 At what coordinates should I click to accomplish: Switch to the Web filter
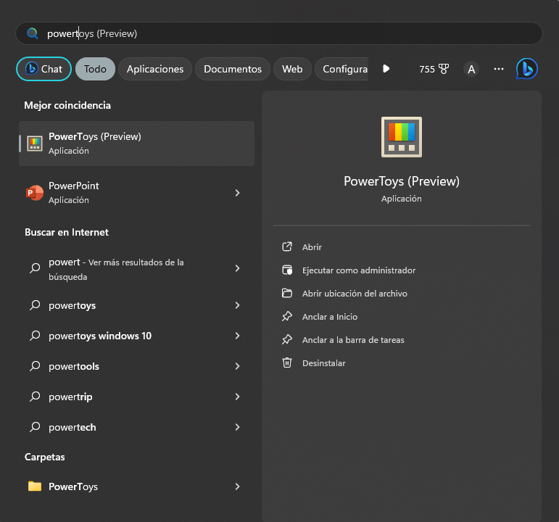click(292, 69)
